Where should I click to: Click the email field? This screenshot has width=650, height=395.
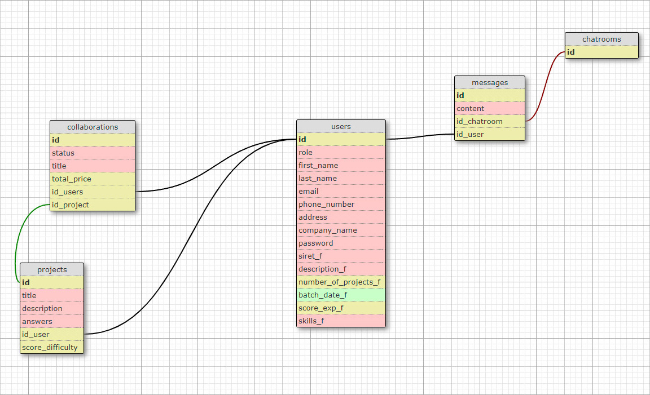coord(341,191)
